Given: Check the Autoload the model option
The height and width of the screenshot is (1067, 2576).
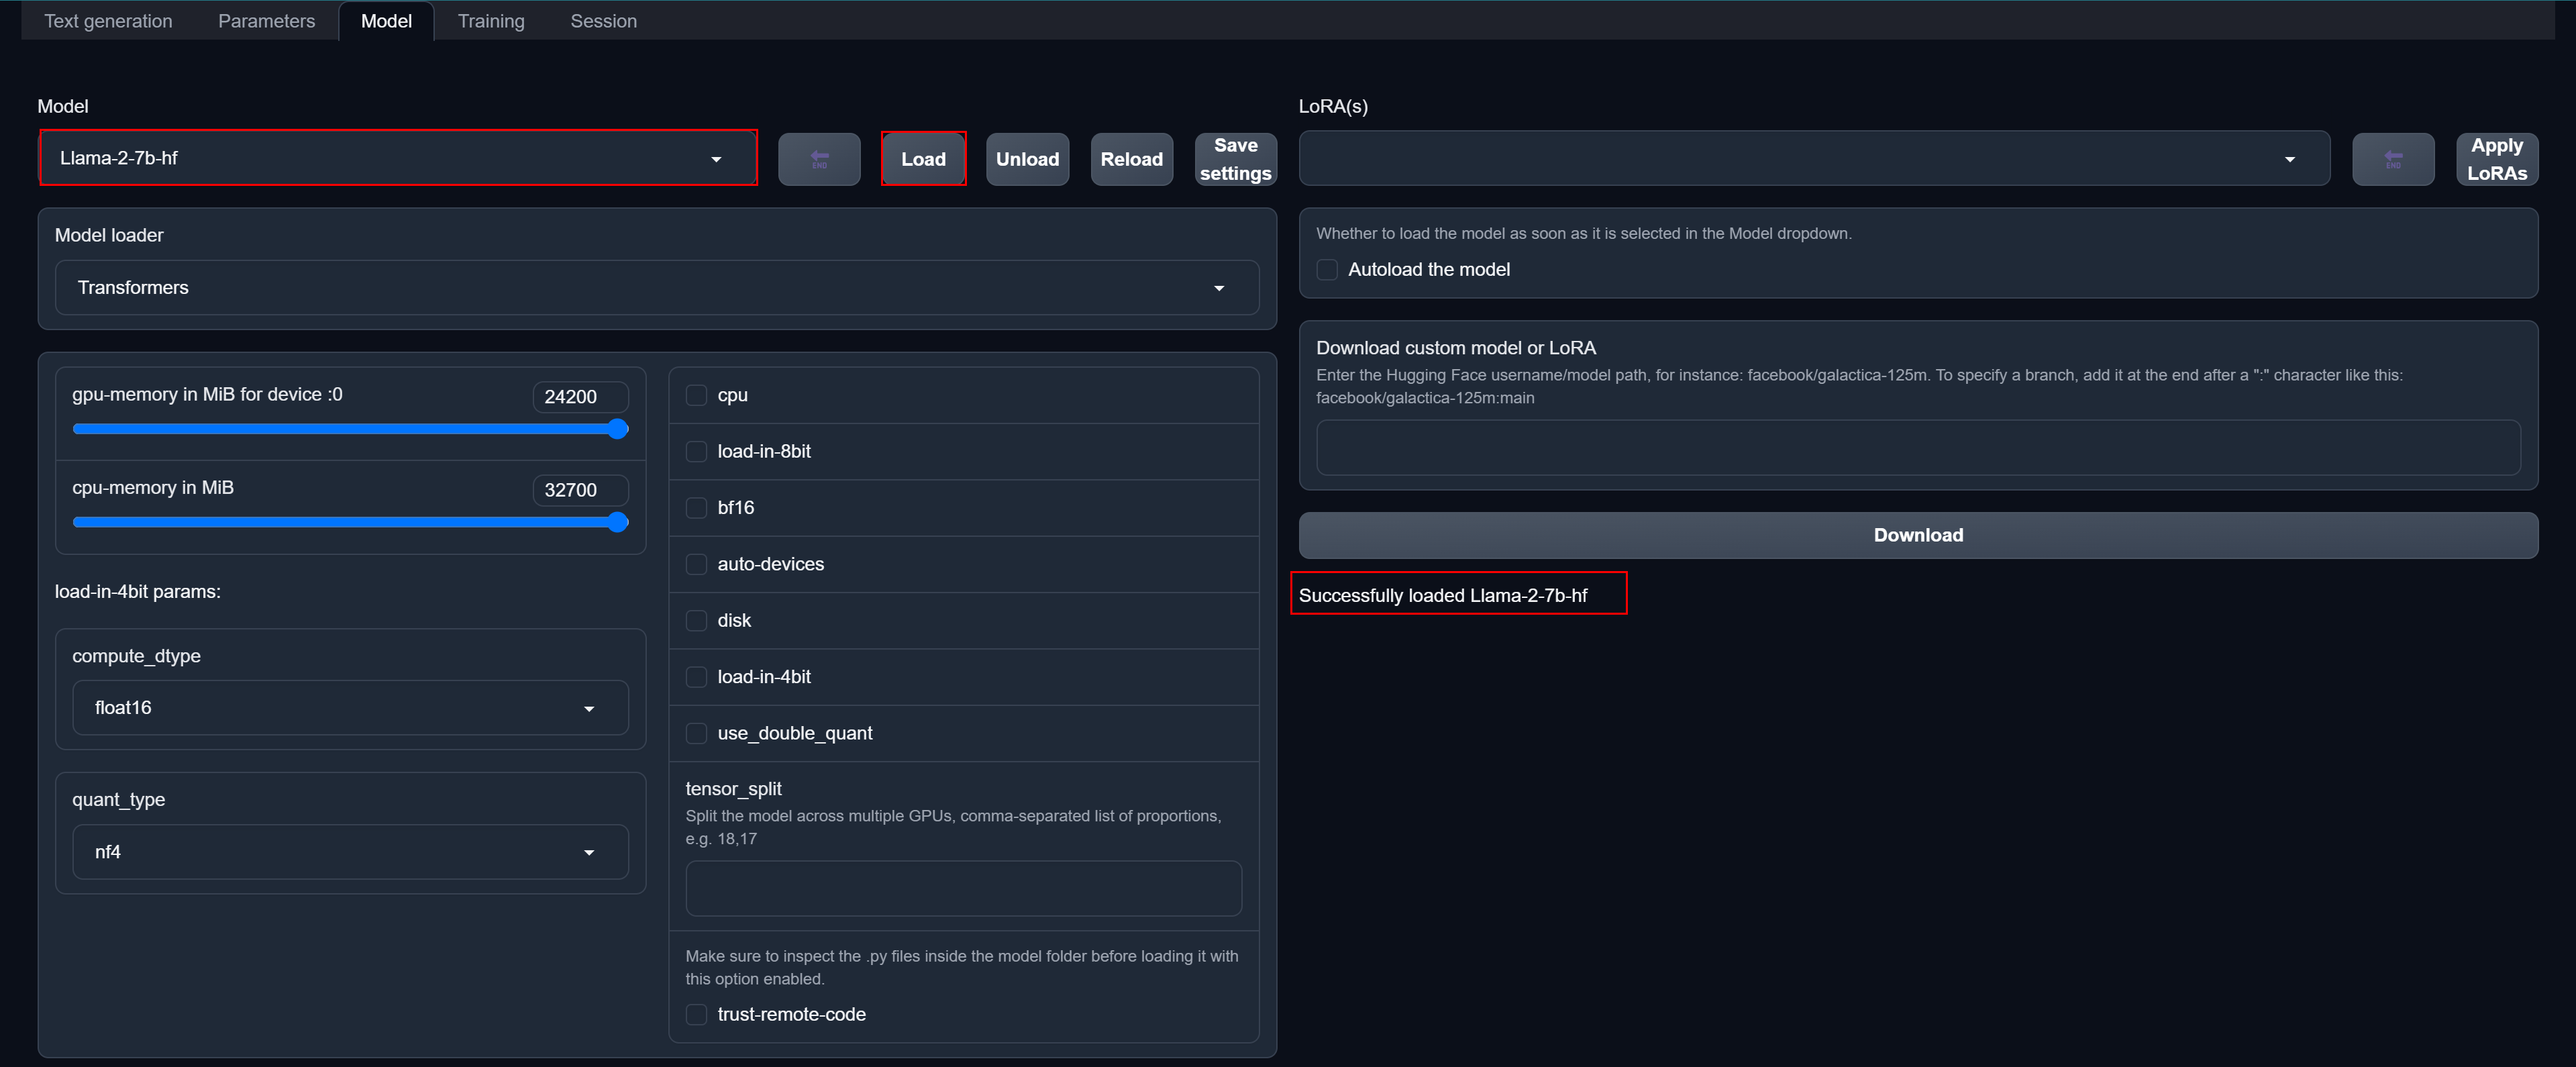Looking at the screenshot, I should click(x=1327, y=270).
